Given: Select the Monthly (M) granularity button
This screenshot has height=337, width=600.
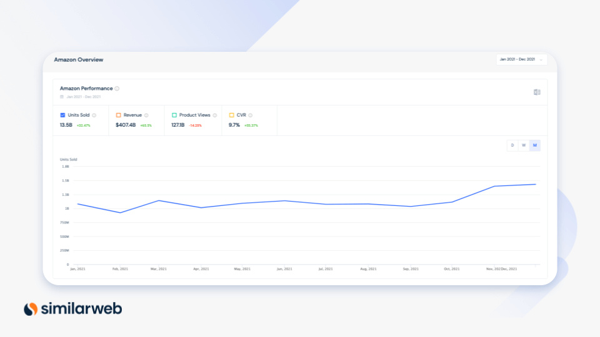Looking at the screenshot, I should (535, 145).
